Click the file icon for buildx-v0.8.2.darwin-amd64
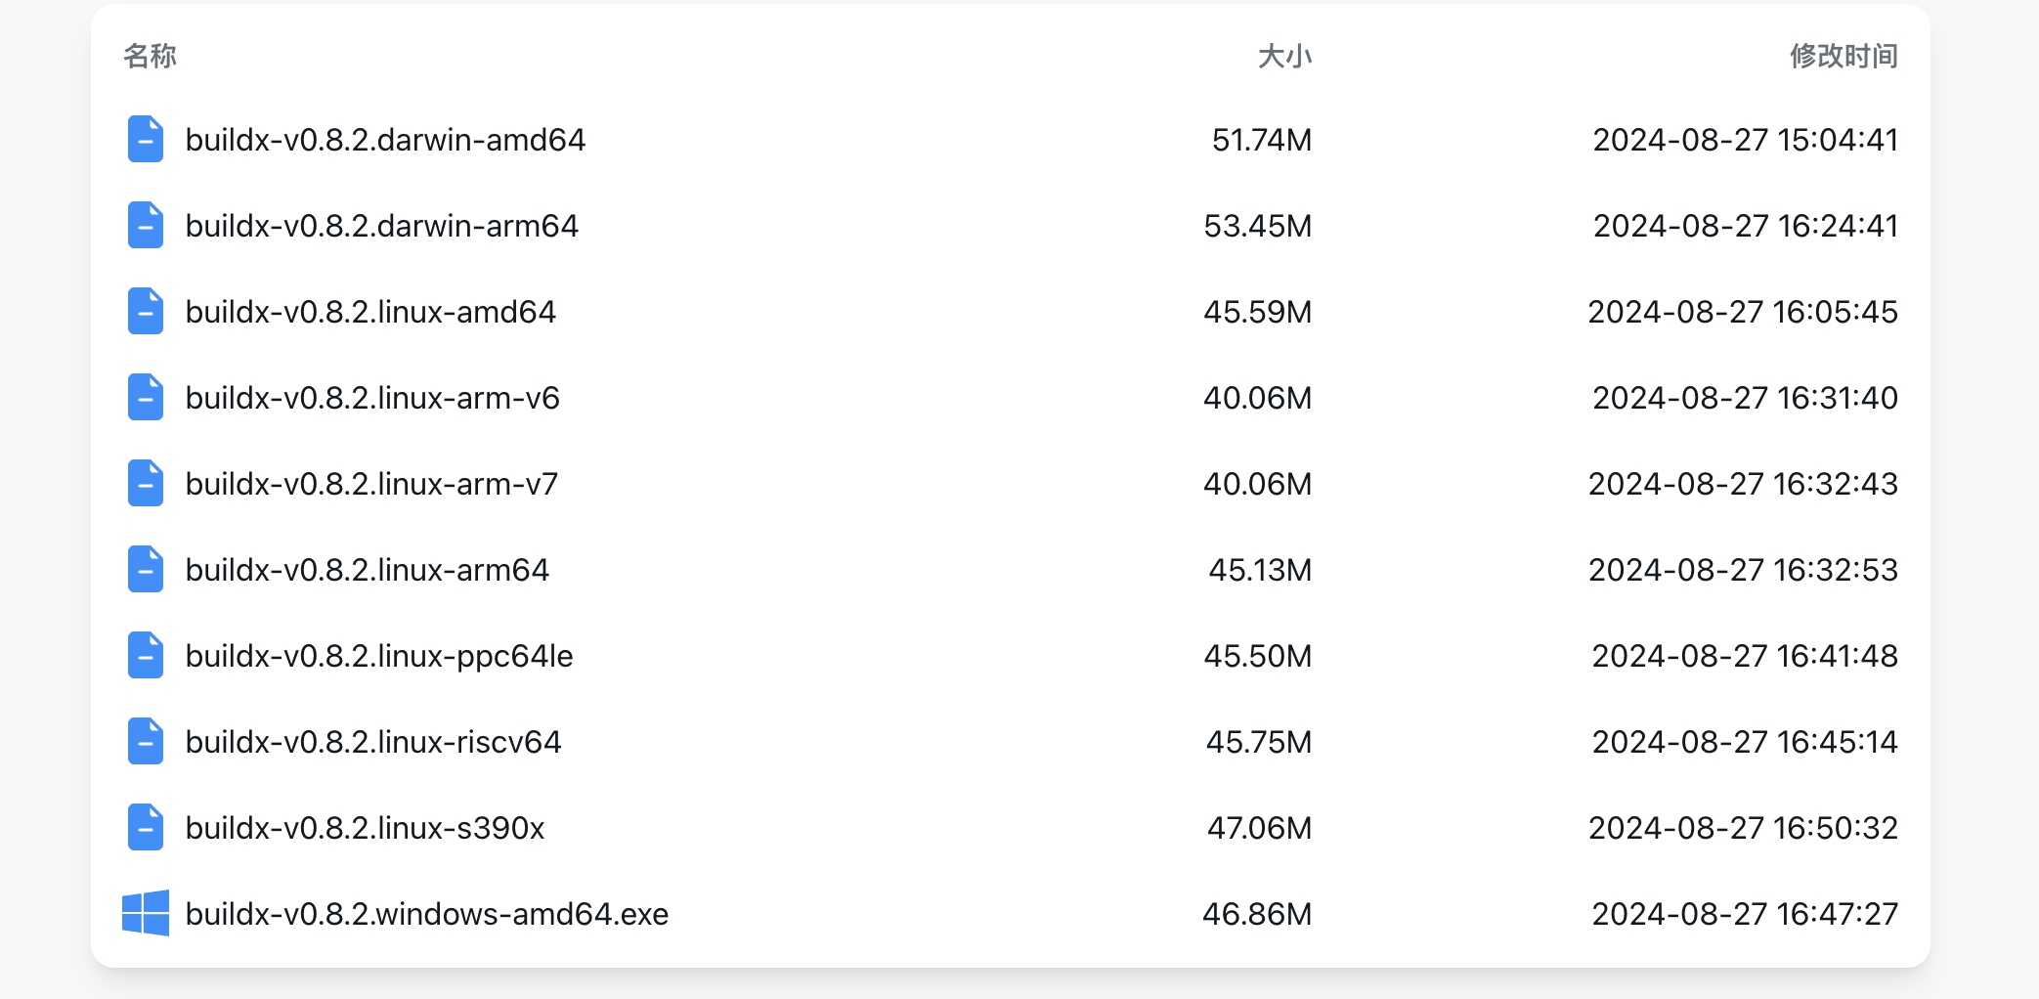The width and height of the screenshot is (2039, 999). (x=145, y=140)
